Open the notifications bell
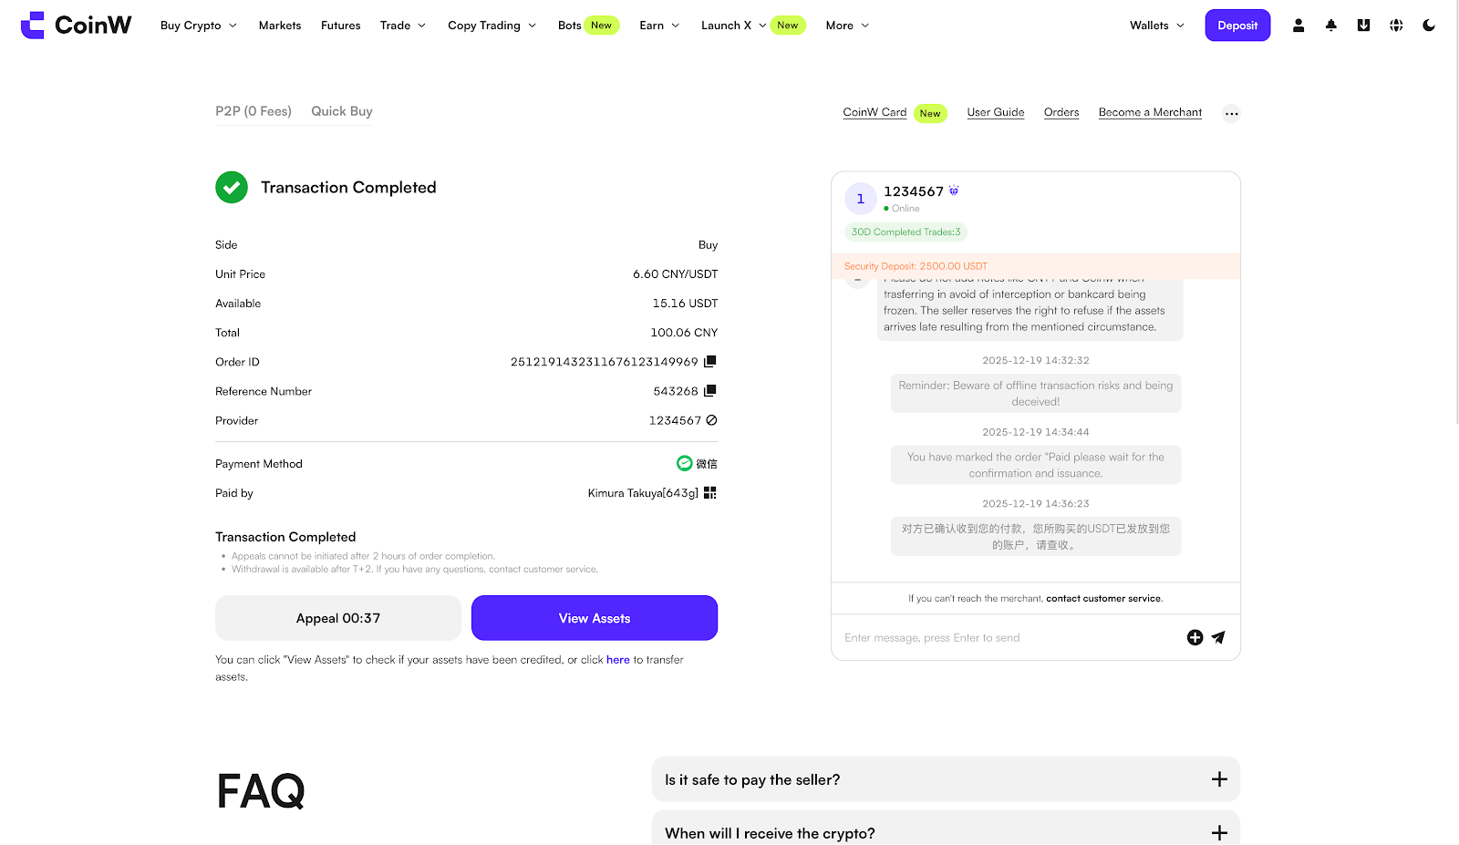 coord(1330,26)
